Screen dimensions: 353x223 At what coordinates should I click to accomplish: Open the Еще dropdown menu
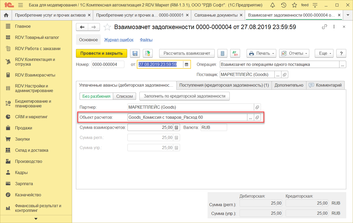pos(324,53)
